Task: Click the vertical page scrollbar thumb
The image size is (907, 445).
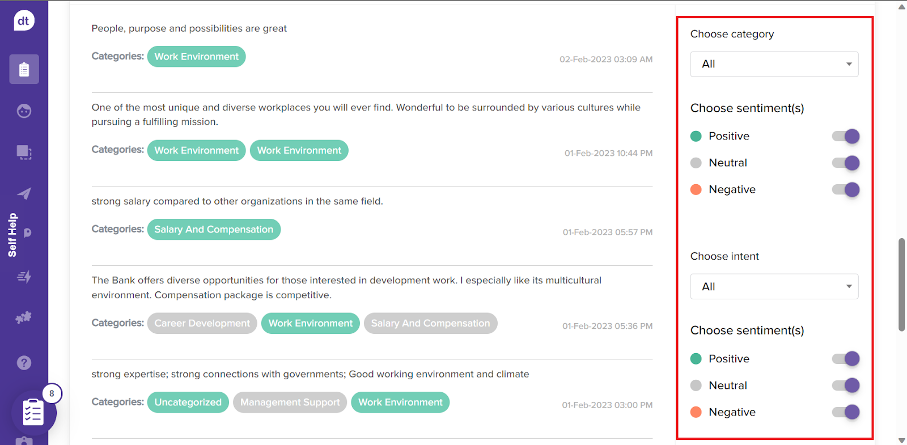Action: pos(901,283)
